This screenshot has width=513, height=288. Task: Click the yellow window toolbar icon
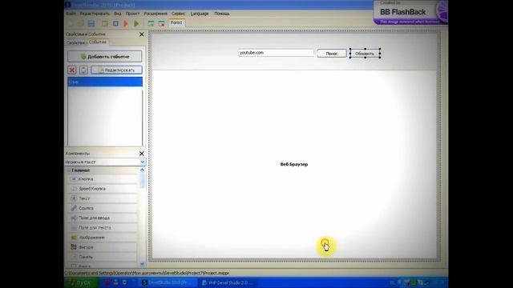point(105,23)
